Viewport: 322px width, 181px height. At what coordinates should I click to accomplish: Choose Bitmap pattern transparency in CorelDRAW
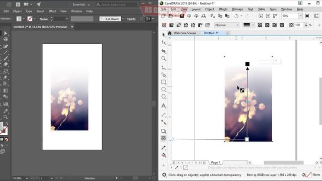(193, 25)
